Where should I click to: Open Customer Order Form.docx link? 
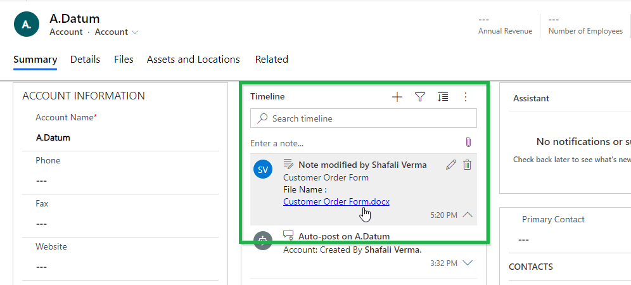[336, 201]
